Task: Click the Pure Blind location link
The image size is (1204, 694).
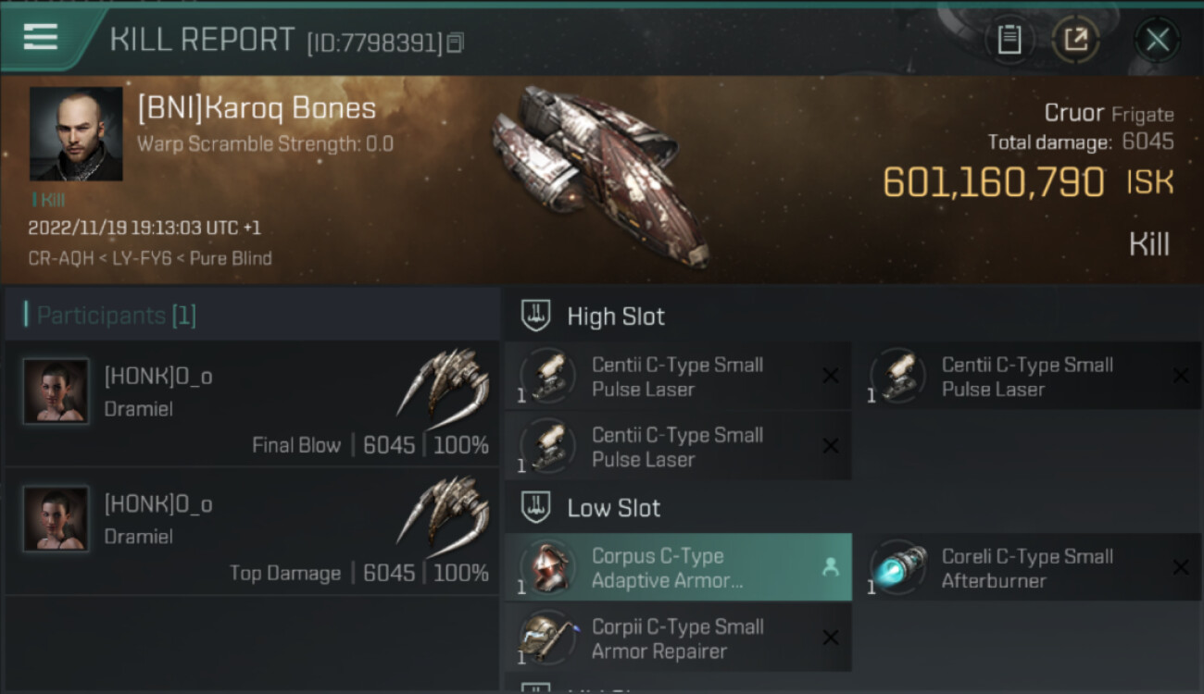Action: click(231, 259)
